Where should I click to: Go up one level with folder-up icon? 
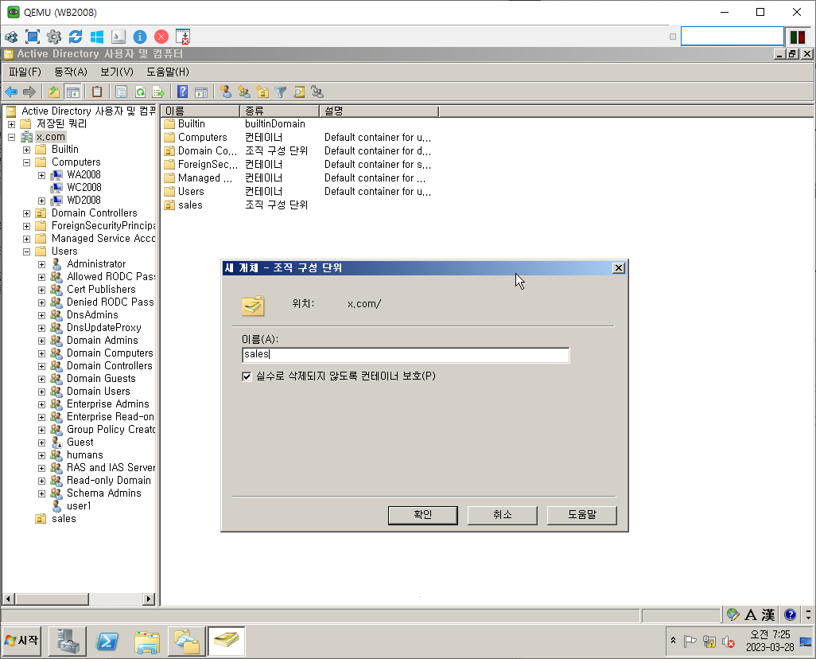point(54,92)
